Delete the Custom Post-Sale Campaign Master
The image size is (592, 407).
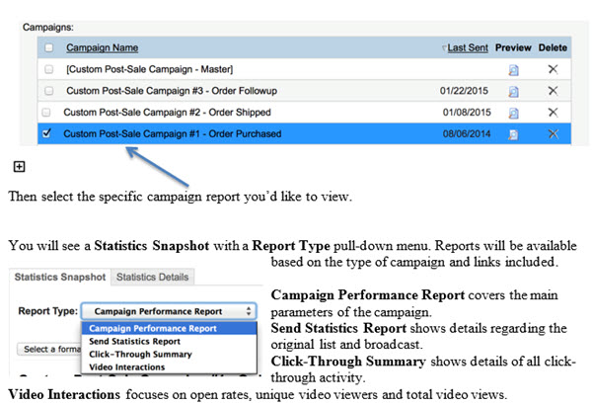(x=554, y=69)
